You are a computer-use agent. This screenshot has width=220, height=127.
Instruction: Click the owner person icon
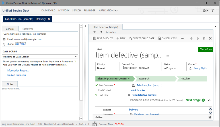click(190, 68)
